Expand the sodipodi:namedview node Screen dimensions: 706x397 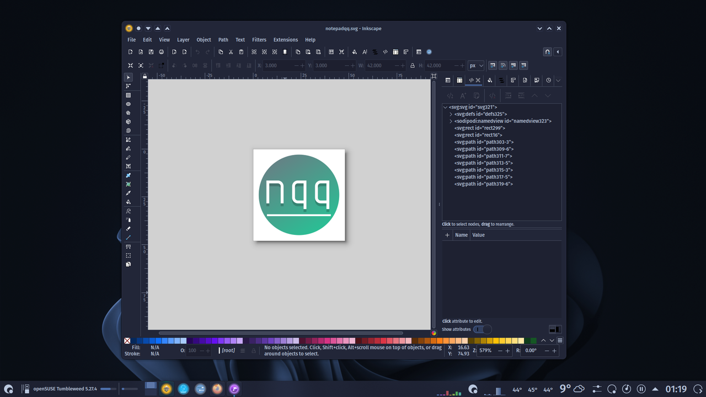point(451,121)
